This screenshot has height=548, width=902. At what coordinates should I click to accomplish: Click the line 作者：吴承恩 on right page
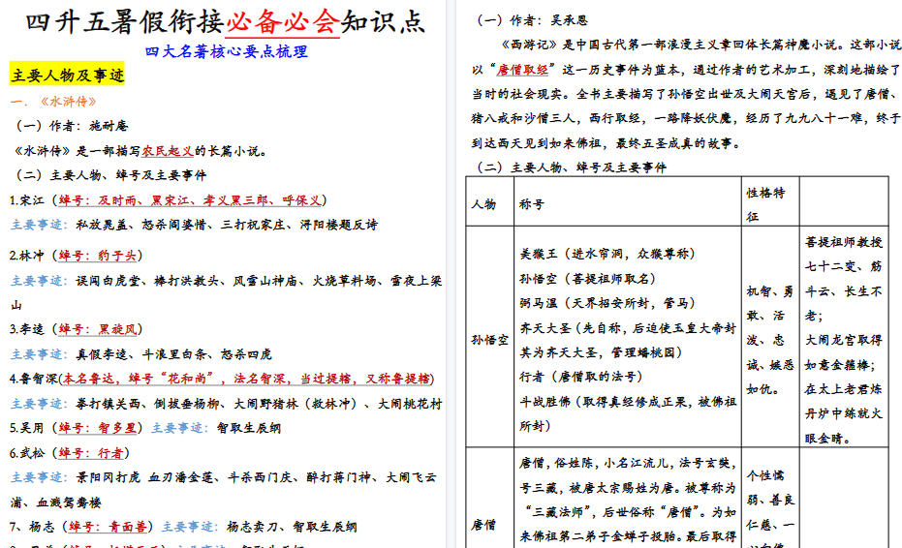[x=532, y=20]
